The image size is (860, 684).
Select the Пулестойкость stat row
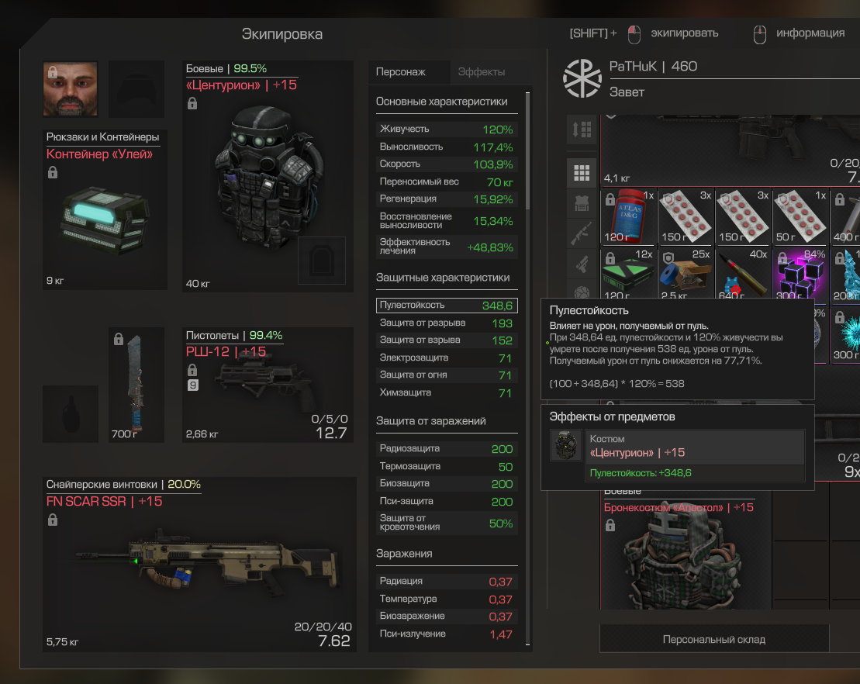pyautogui.click(x=447, y=305)
